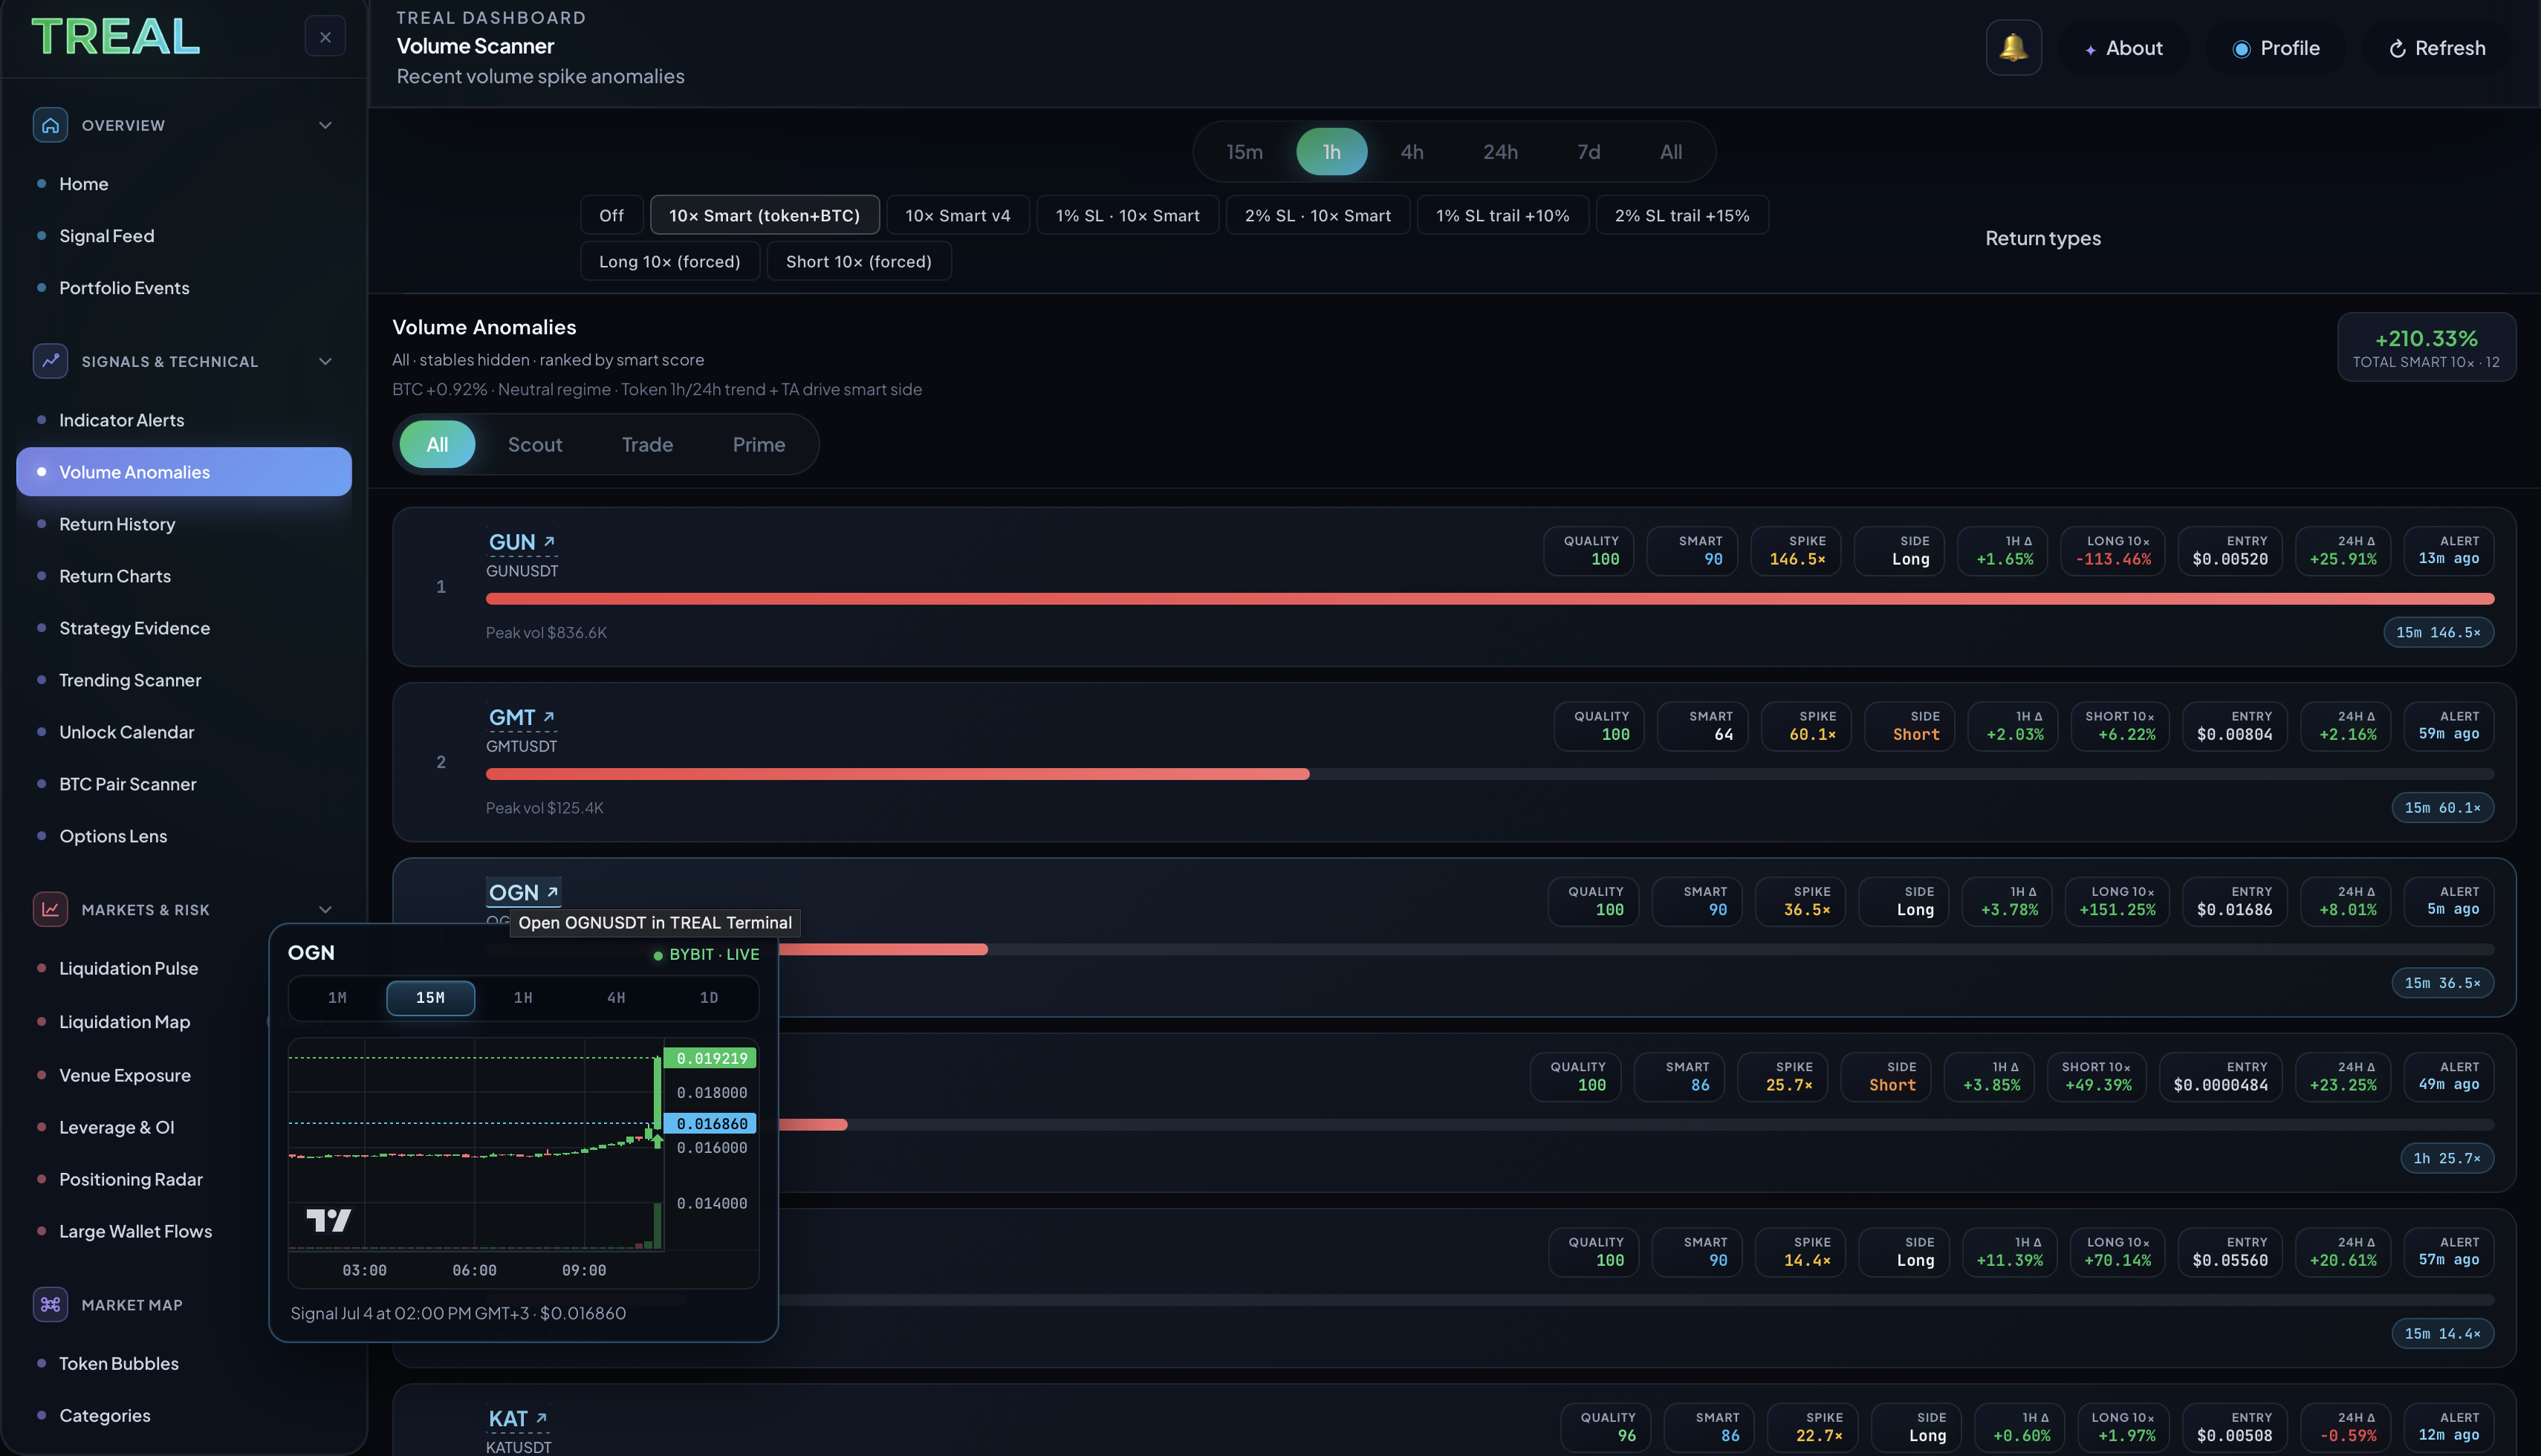Refresh the volume scanner
Screen dimensions: 2541x1456
(2437, 48)
